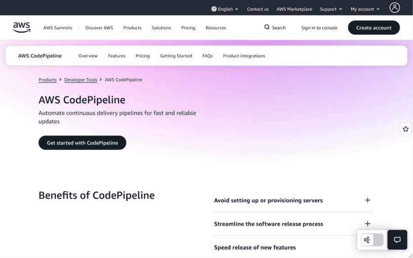Open the FAQs tab
This screenshot has height=258, width=413.
click(x=207, y=56)
